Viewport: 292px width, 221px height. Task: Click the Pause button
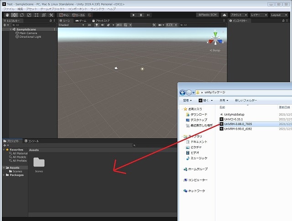[141, 15]
